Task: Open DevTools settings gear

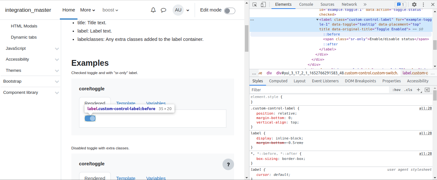Action: pos(414,4)
